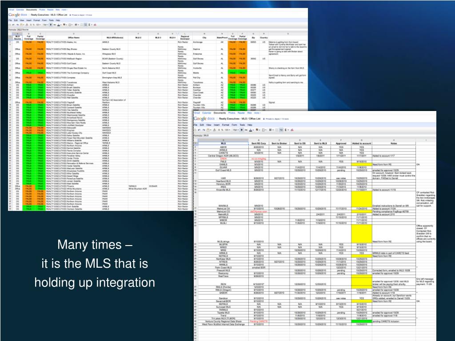This screenshot has width=455, height=341.
Task: Select the 'MLS' header cell in the front window
Action: tap(223, 143)
